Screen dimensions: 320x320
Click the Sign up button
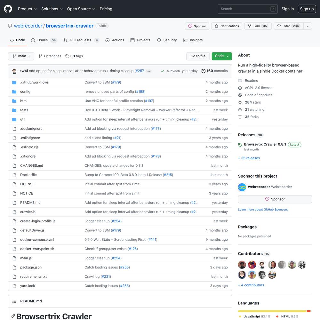pos(307,9)
